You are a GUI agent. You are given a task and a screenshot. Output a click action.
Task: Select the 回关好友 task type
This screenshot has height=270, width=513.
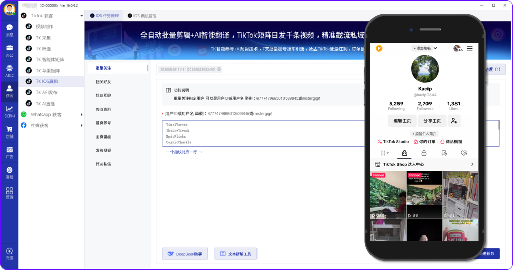coord(103,82)
